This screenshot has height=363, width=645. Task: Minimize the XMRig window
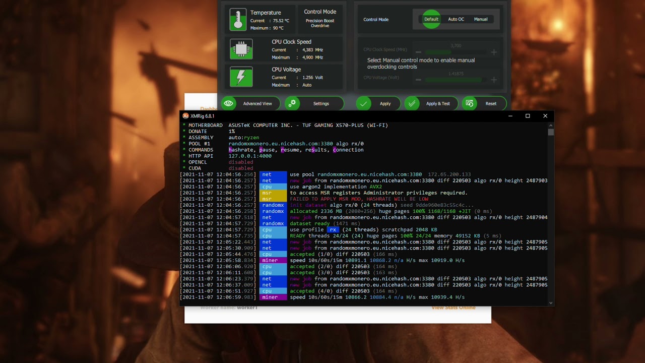point(510,116)
